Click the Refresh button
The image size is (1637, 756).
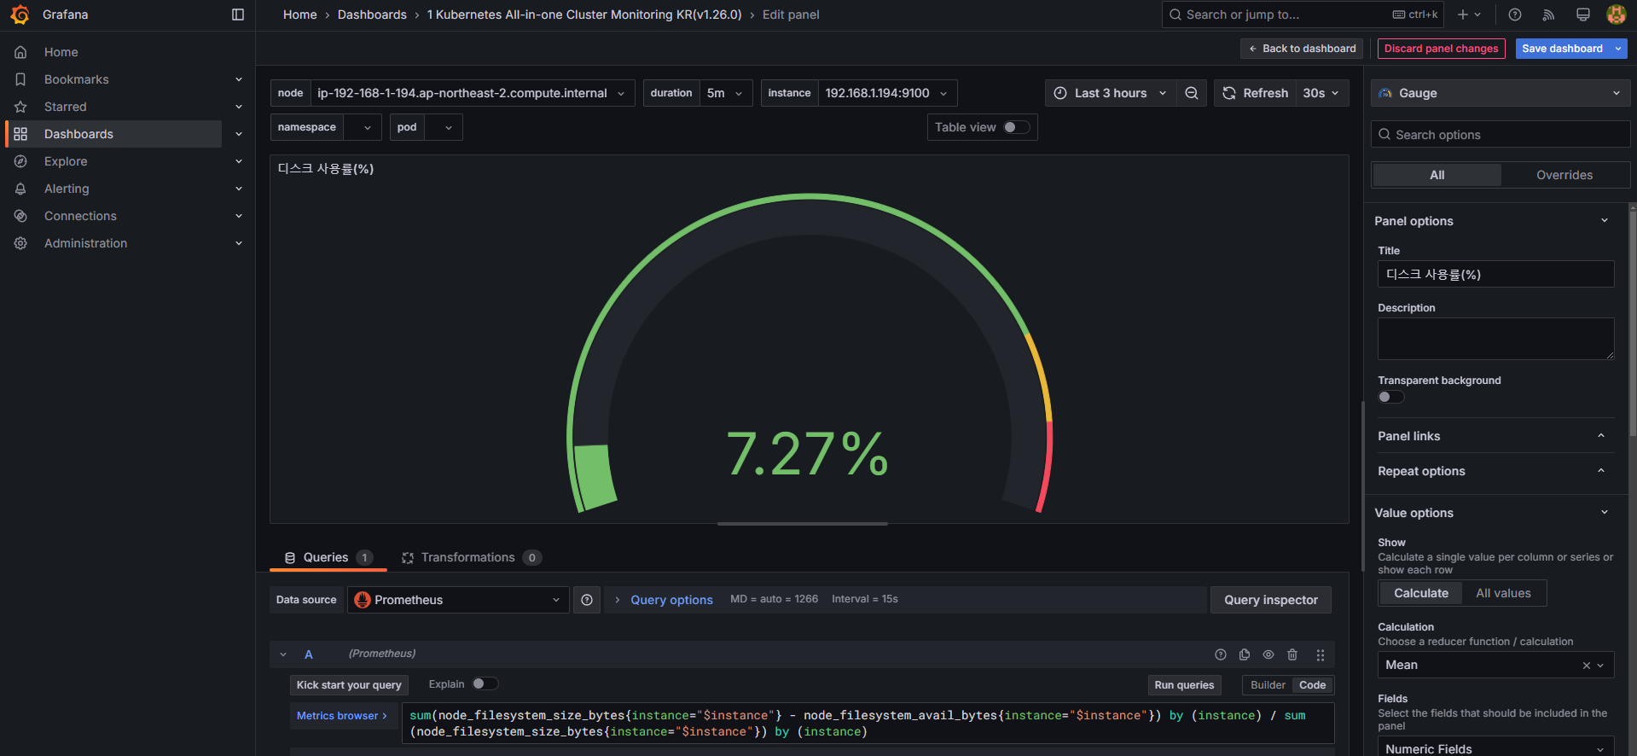point(1255,93)
